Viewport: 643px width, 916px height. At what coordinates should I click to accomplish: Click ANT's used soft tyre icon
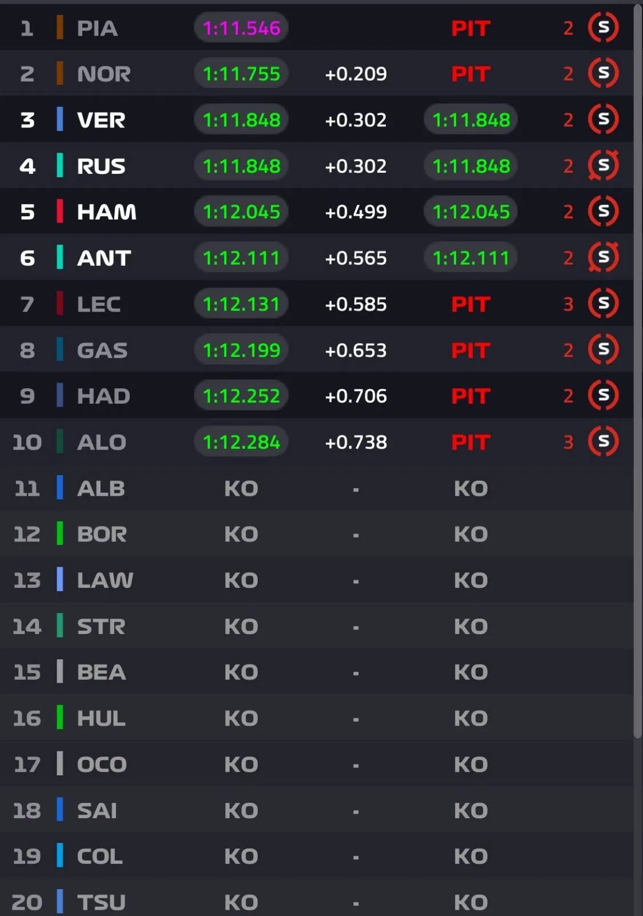603,257
